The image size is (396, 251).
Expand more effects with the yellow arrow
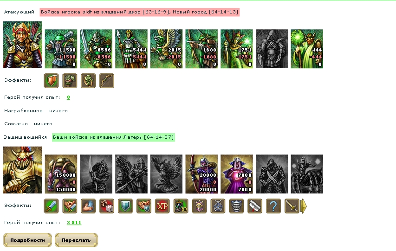click(304, 206)
